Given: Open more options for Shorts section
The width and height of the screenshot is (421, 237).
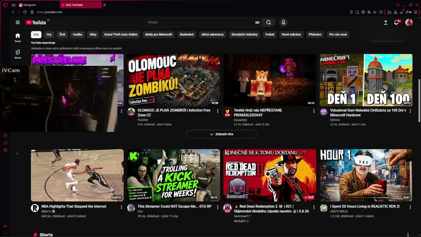Looking at the screenshot, I should (408, 235).
